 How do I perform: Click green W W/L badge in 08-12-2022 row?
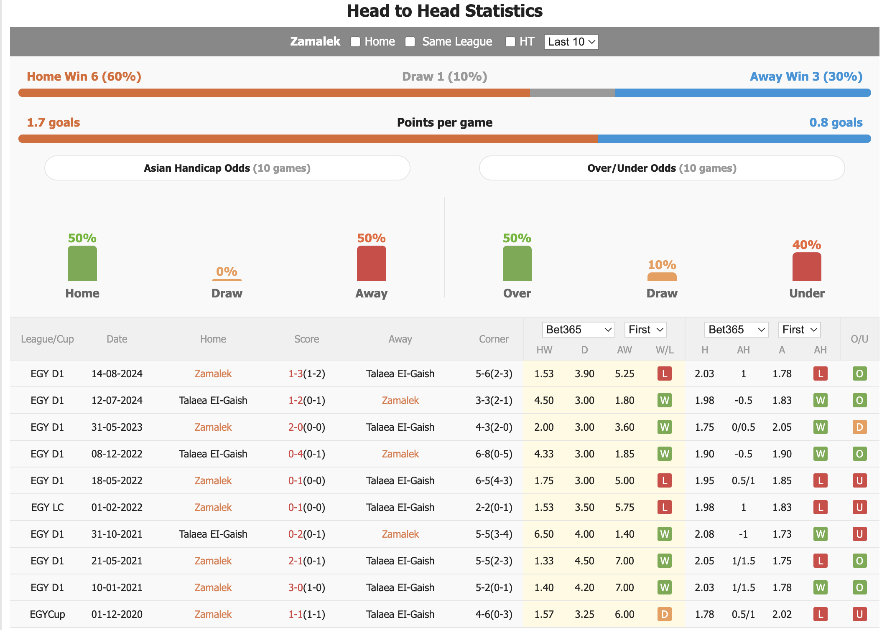click(665, 454)
